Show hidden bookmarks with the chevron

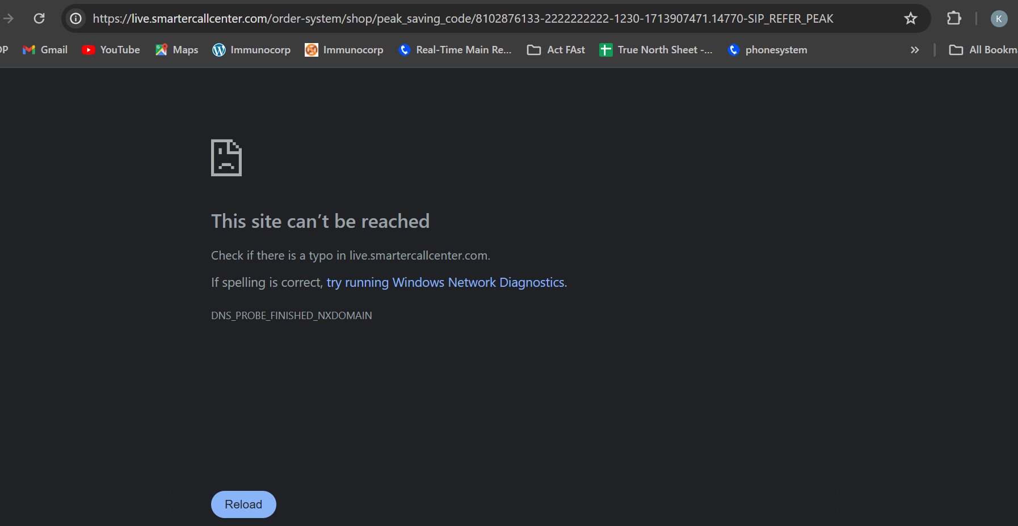[915, 50]
